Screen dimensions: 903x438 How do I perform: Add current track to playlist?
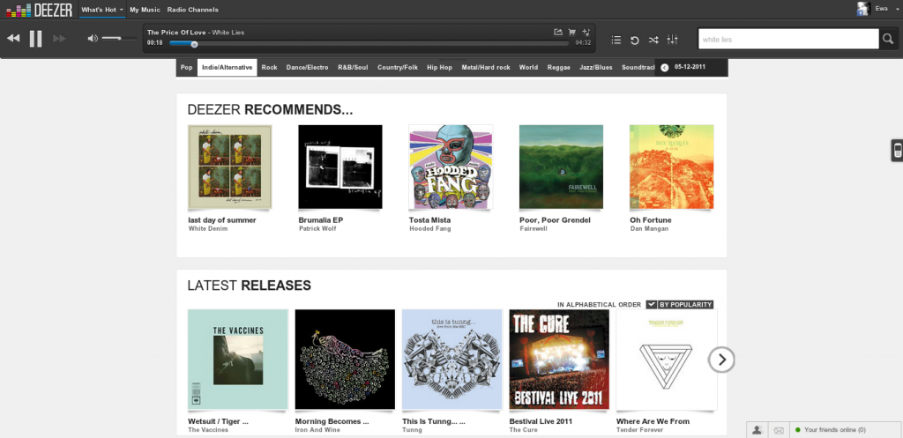586,33
